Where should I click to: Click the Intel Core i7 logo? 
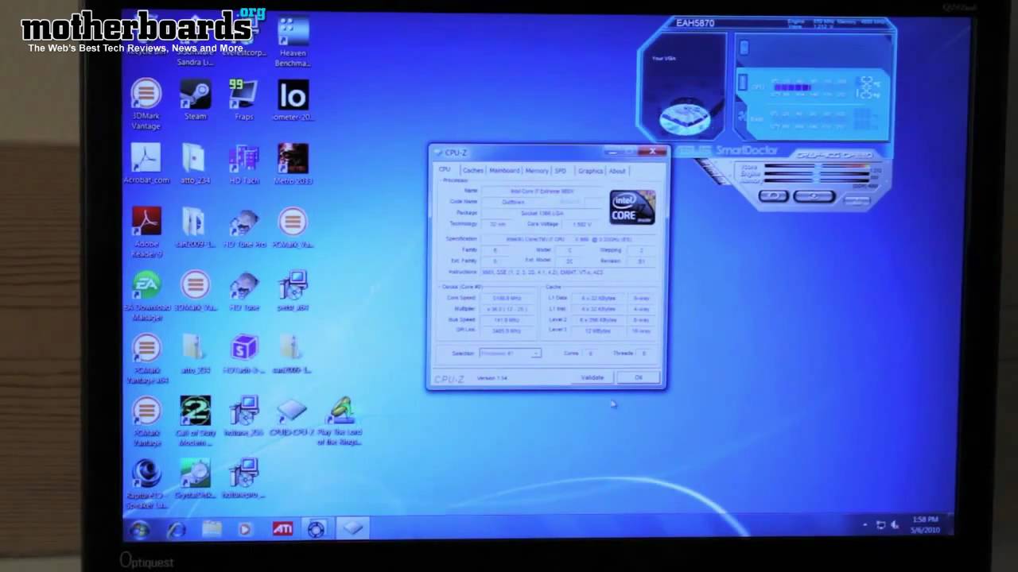[632, 207]
